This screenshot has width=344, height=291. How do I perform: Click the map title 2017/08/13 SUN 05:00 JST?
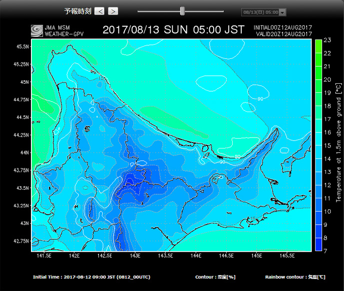(173, 30)
